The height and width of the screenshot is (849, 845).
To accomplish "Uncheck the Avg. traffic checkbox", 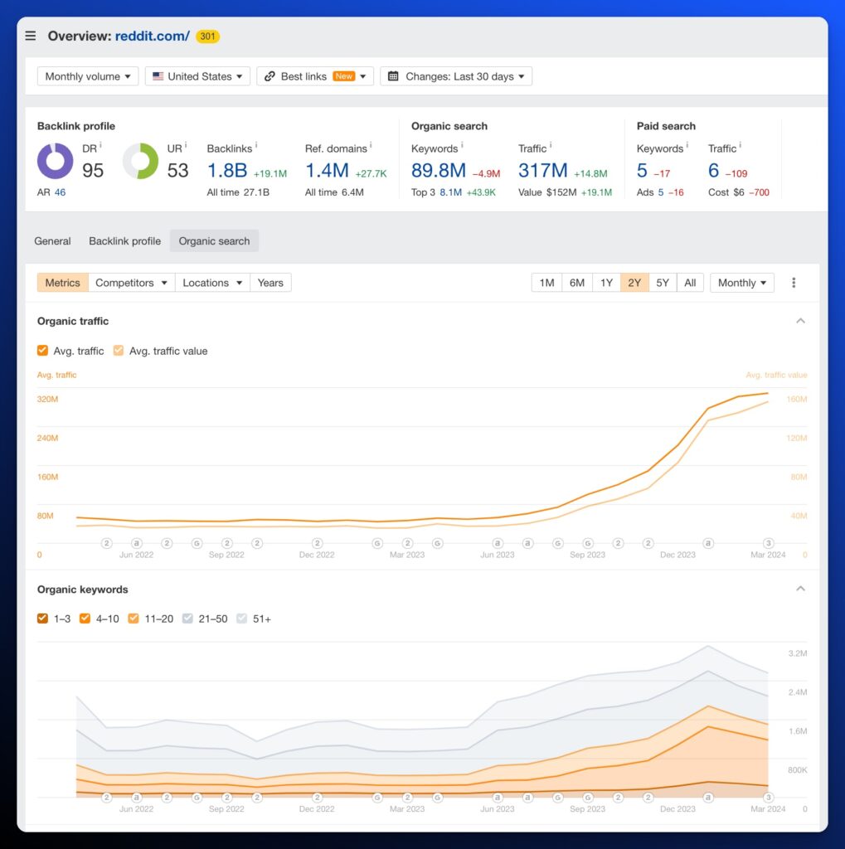I will click(x=43, y=351).
